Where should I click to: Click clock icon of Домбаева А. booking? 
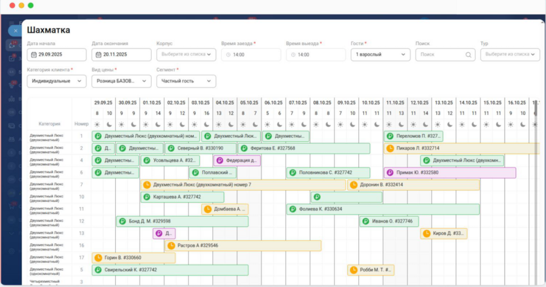point(207,209)
